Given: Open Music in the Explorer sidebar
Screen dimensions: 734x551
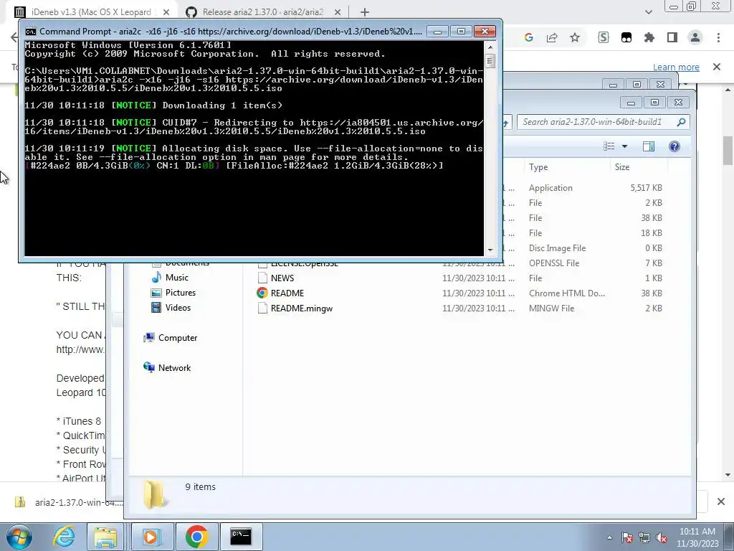Looking at the screenshot, I should tap(176, 278).
